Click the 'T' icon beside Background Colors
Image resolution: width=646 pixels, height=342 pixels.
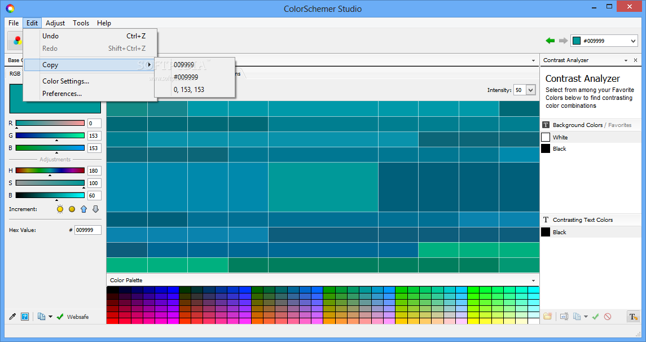546,125
